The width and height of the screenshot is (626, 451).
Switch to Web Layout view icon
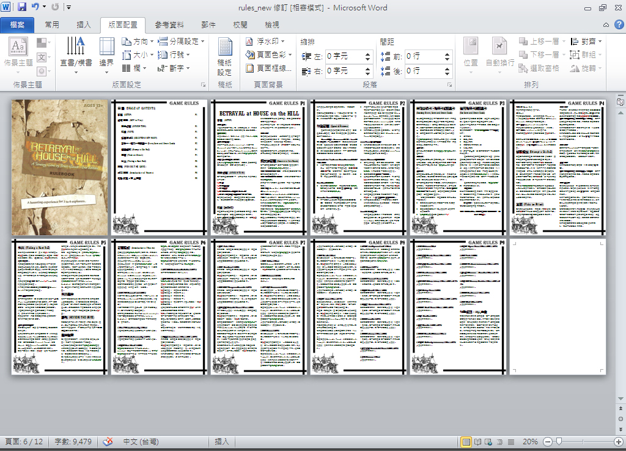point(488,442)
